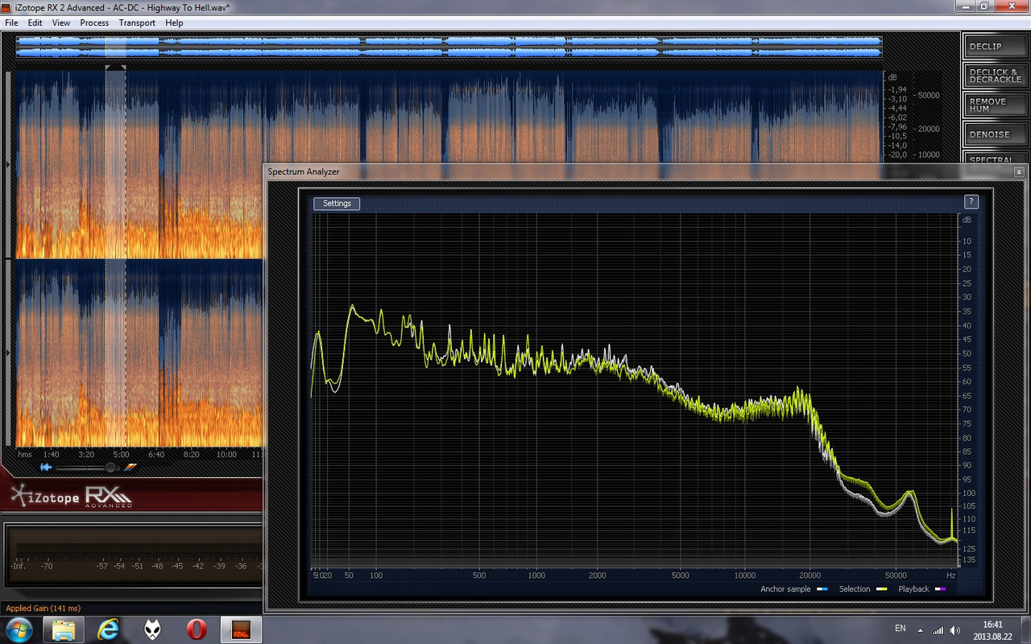Image resolution: width=1031 pixels, height=644 pixels.
Task: Launch Internet Explorer from the taskbar
Action: [x=108, y=629]
